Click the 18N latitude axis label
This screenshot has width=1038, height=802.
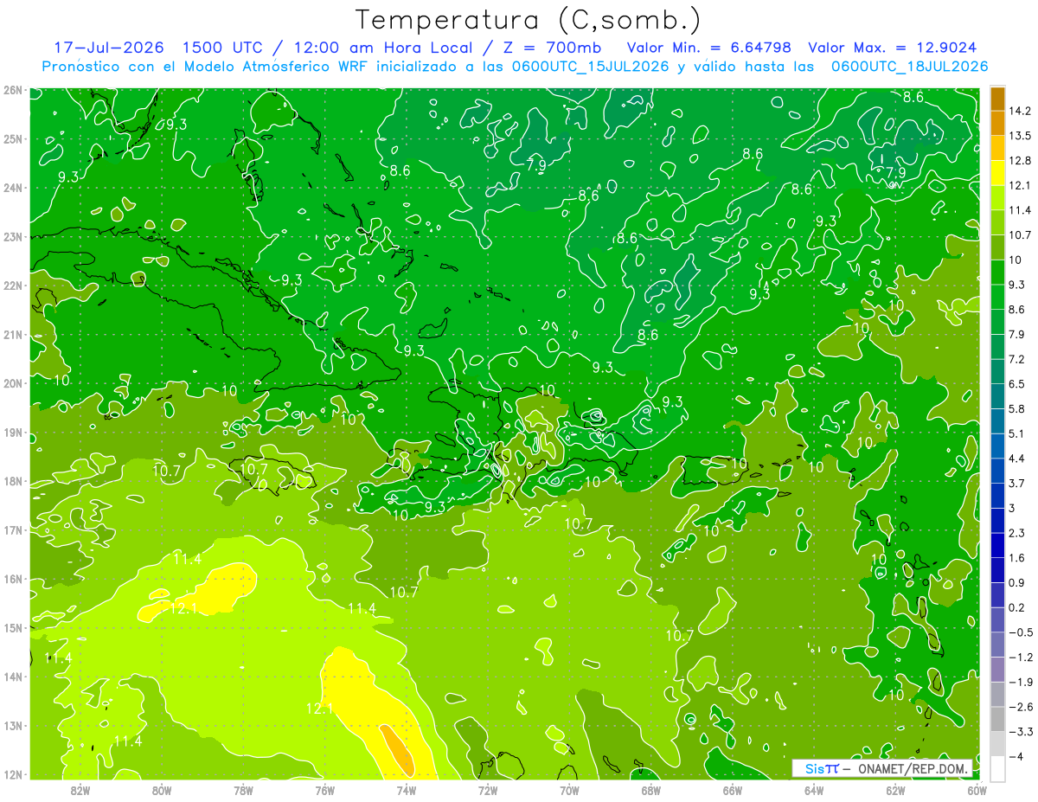click(12, 481)
